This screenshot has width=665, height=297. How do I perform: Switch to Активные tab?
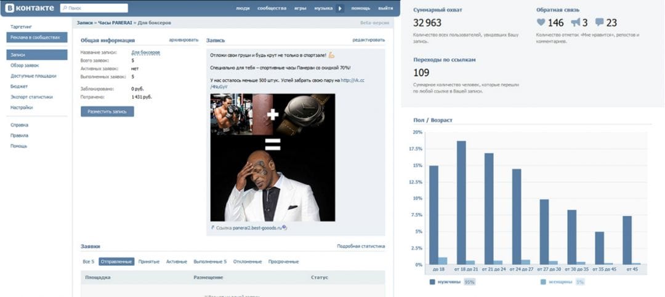(177, 262)
